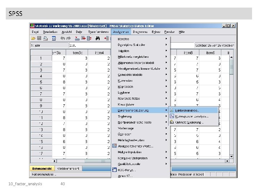Click the horizontal scrollbar right arrow
This screenshot has width=260, height=195.
pos(227,161)
